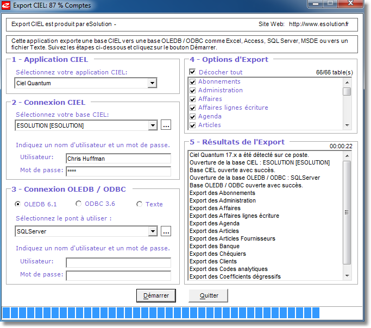Open the www.esolution.fr website link
371x328 pixels.
318,24
